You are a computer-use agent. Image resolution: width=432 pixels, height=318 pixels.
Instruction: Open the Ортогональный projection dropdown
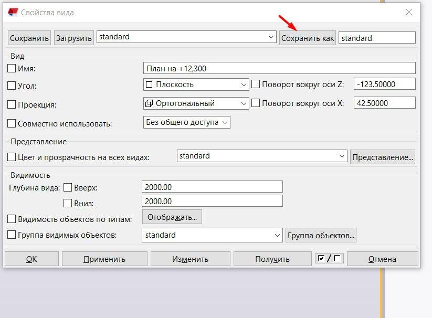click(x=196, y=103)
